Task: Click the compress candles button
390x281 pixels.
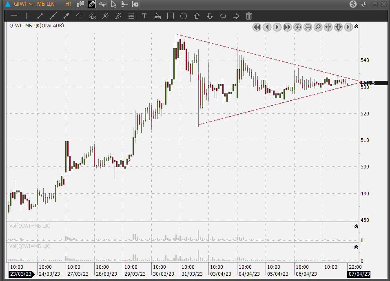Action: (x=339, y=27)
